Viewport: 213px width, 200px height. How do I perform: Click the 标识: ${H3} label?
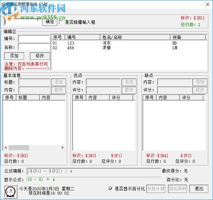click(84, 155)
